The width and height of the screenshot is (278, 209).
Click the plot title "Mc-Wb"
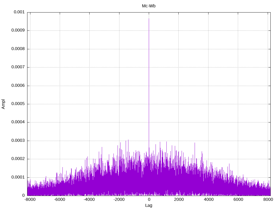pyautogui.click(x=149, y=6)
